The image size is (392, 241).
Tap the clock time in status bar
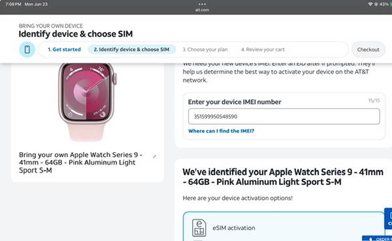coord(13,5)
